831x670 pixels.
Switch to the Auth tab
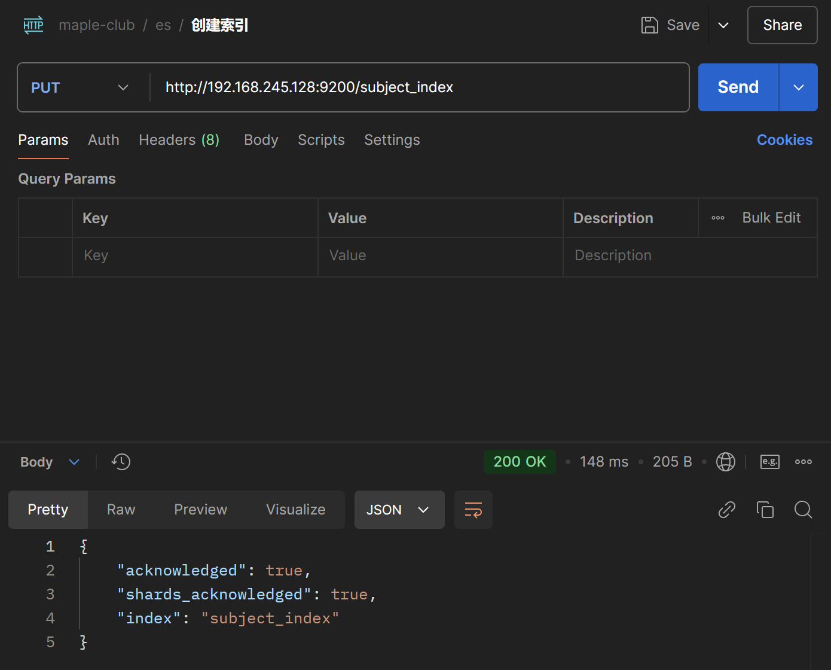(x=103, y=140)
